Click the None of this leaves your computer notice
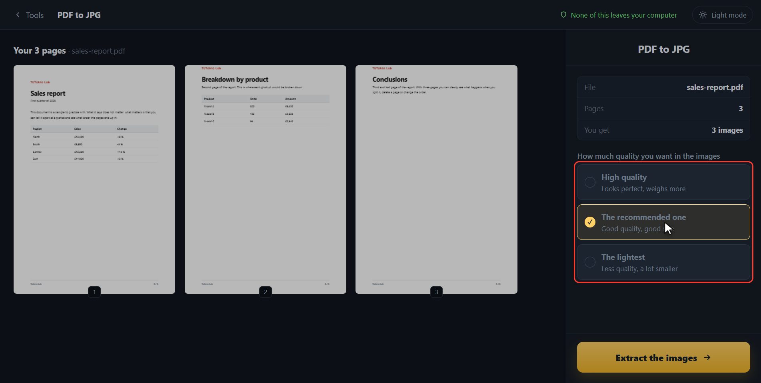 point(619,15)
